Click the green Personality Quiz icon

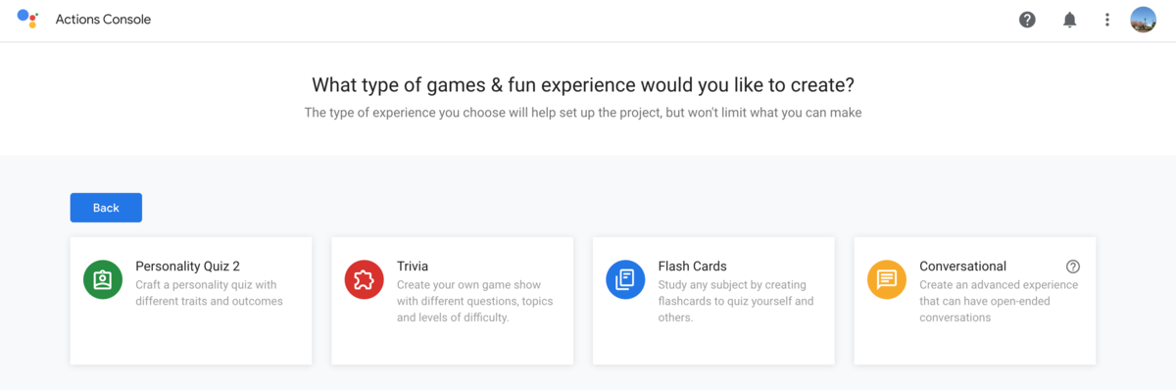[103, 280]
